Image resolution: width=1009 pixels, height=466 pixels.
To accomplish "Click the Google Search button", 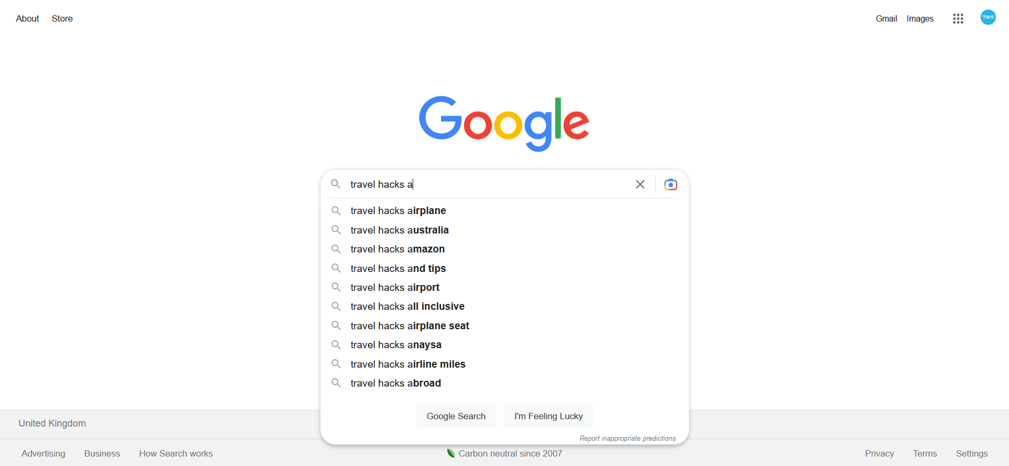I will (456, 416).
